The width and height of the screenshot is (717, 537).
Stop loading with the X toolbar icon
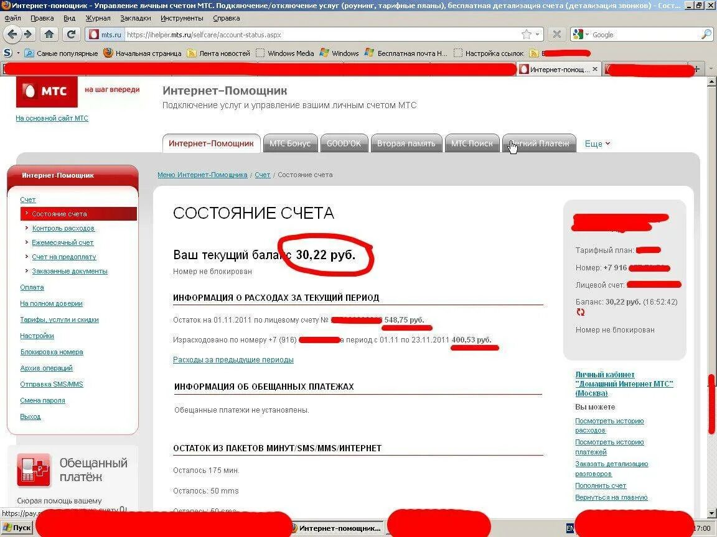pyautogui.click(x=556, y=34)
